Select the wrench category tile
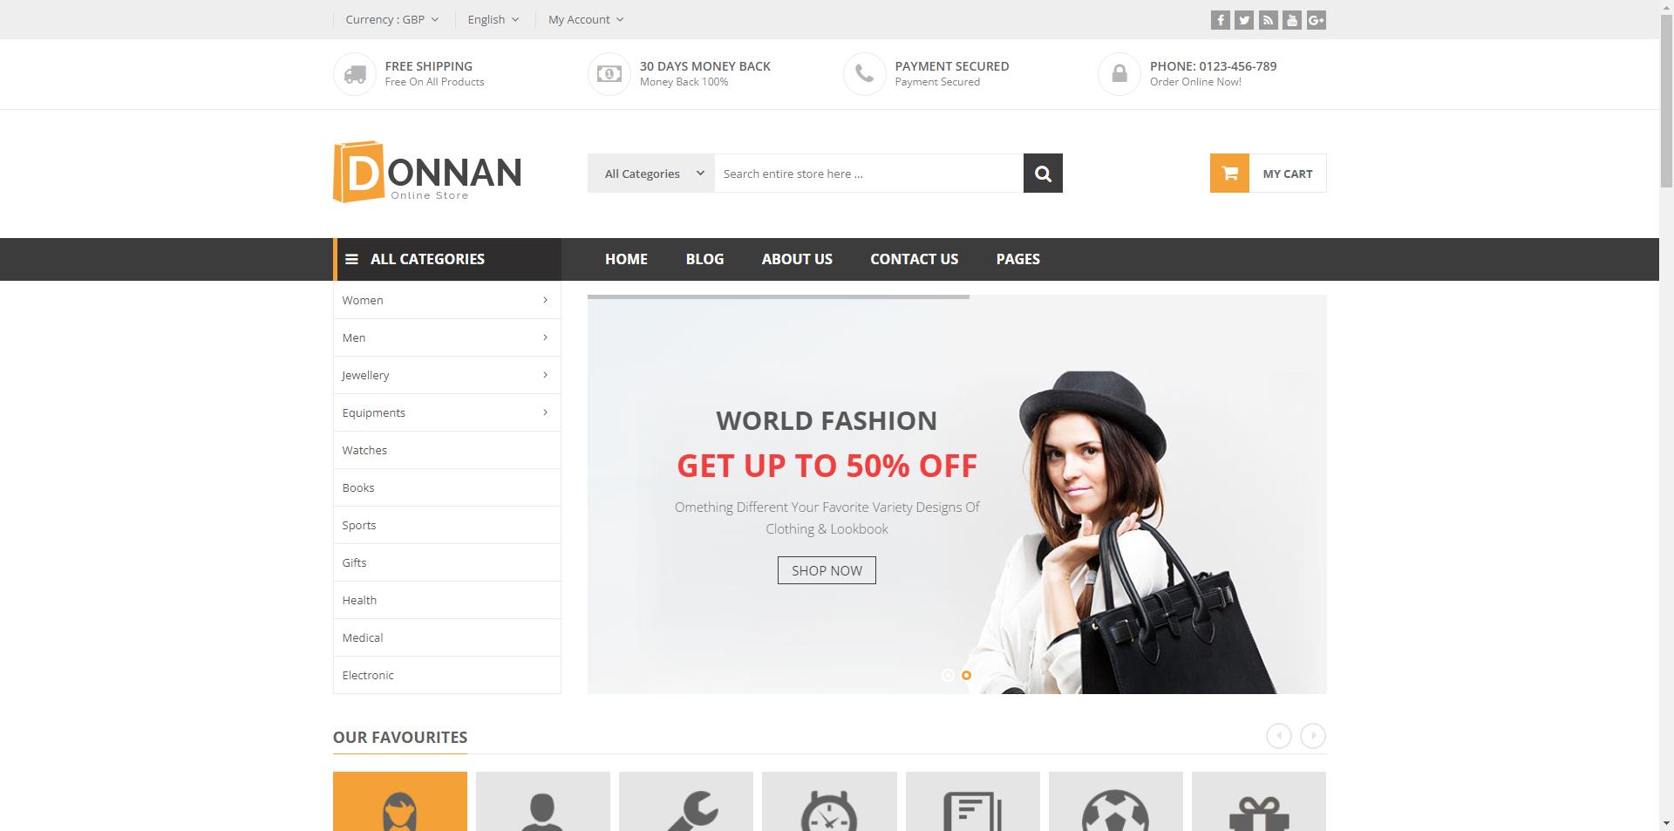 [686, 801]
